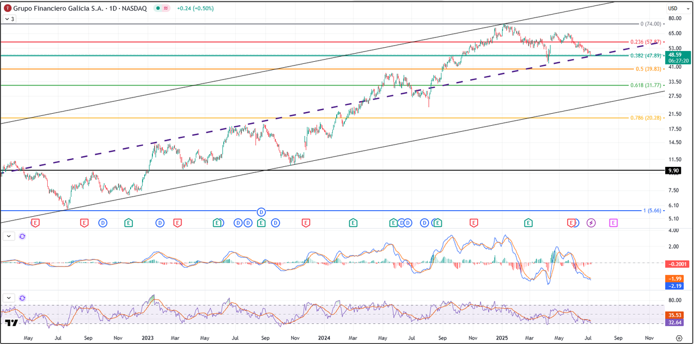Click the pink upcoming earnings marker near August 2025
Screen dimensions: 694x344
coord(613,223)
